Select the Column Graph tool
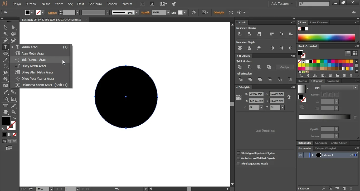The width and height of the screenshot is (360, 191). [x=13, y=99]
